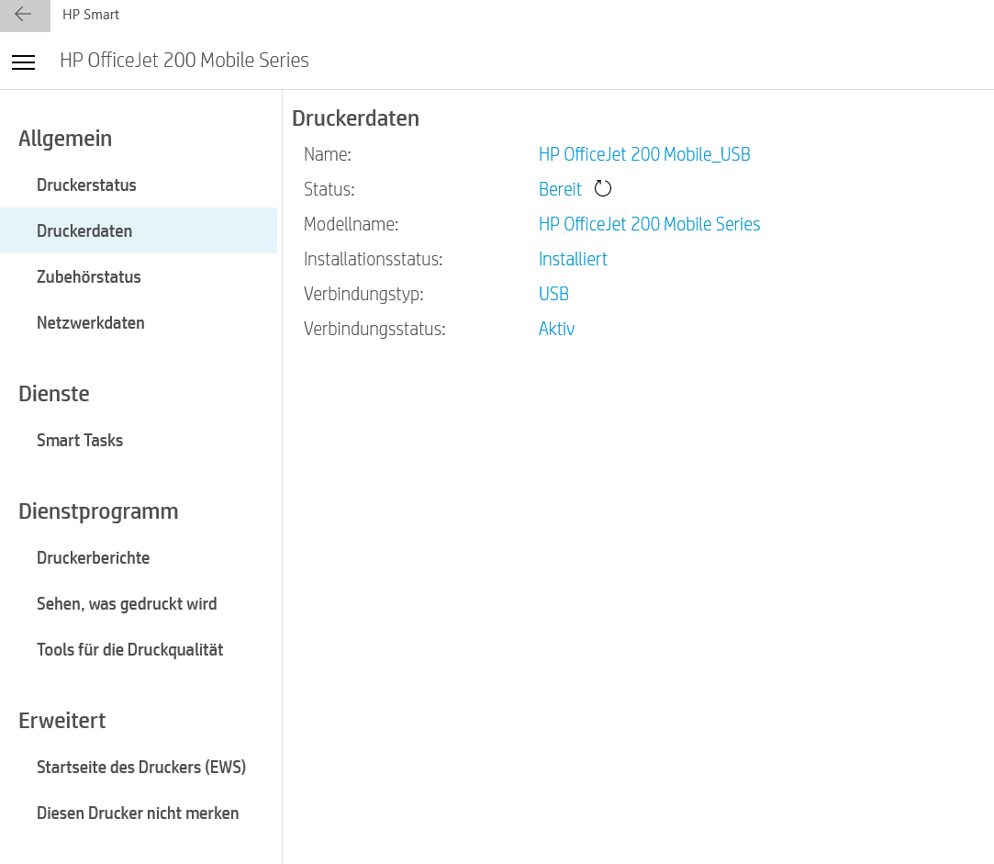The image size is (994, 864).
Task: Click the Modellname: label
Action: coord(351,224)
